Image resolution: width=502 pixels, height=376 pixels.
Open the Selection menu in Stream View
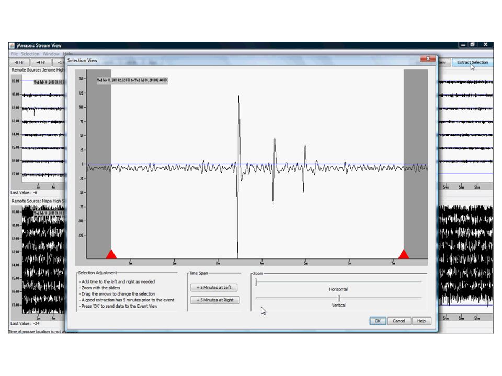pos(30,54)
